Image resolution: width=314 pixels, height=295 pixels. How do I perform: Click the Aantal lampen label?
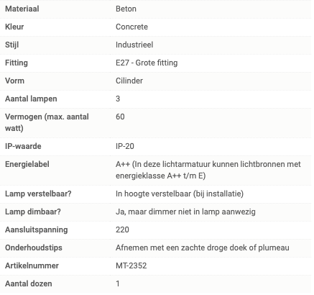tap(31, 99)
